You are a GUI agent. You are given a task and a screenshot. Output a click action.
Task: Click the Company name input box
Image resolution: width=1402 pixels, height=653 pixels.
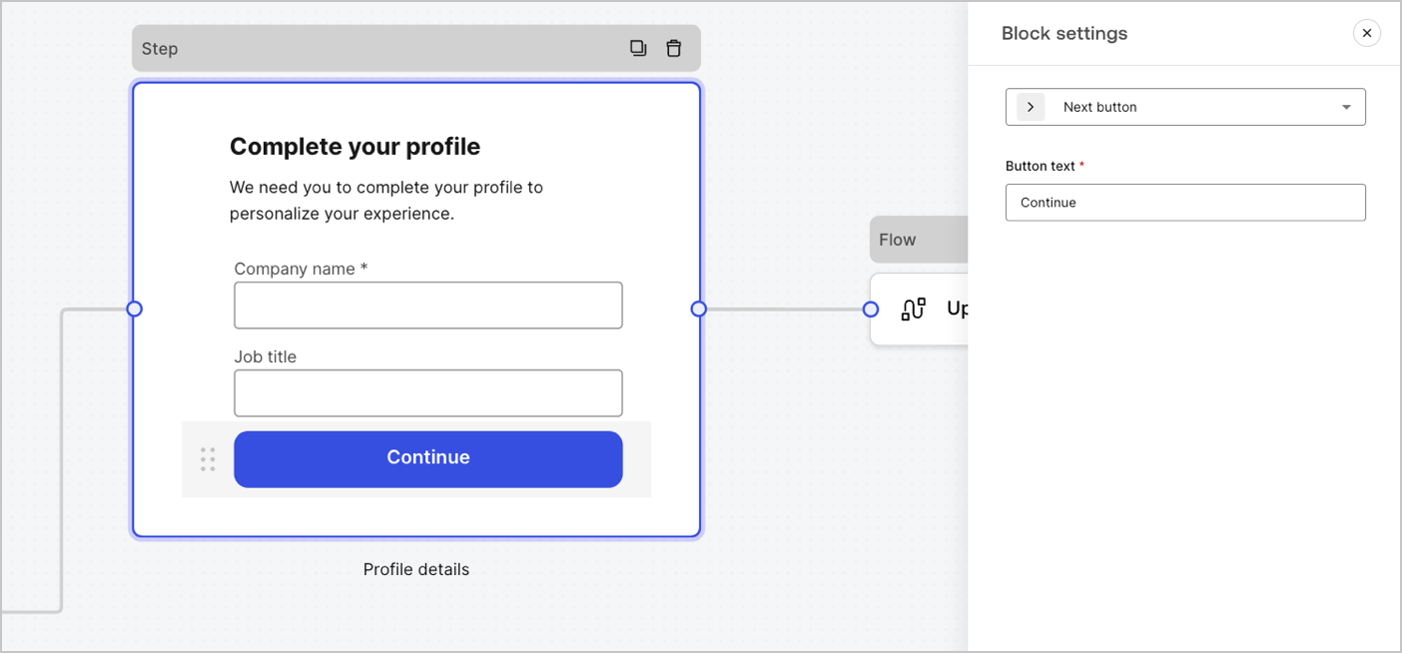click(x=427, y=305)
